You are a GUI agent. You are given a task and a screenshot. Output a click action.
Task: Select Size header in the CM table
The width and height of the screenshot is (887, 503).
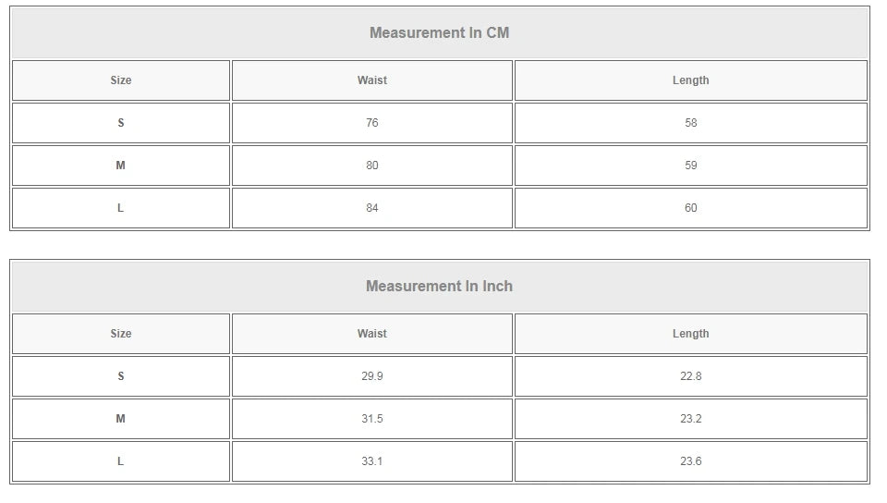point(121,80)
